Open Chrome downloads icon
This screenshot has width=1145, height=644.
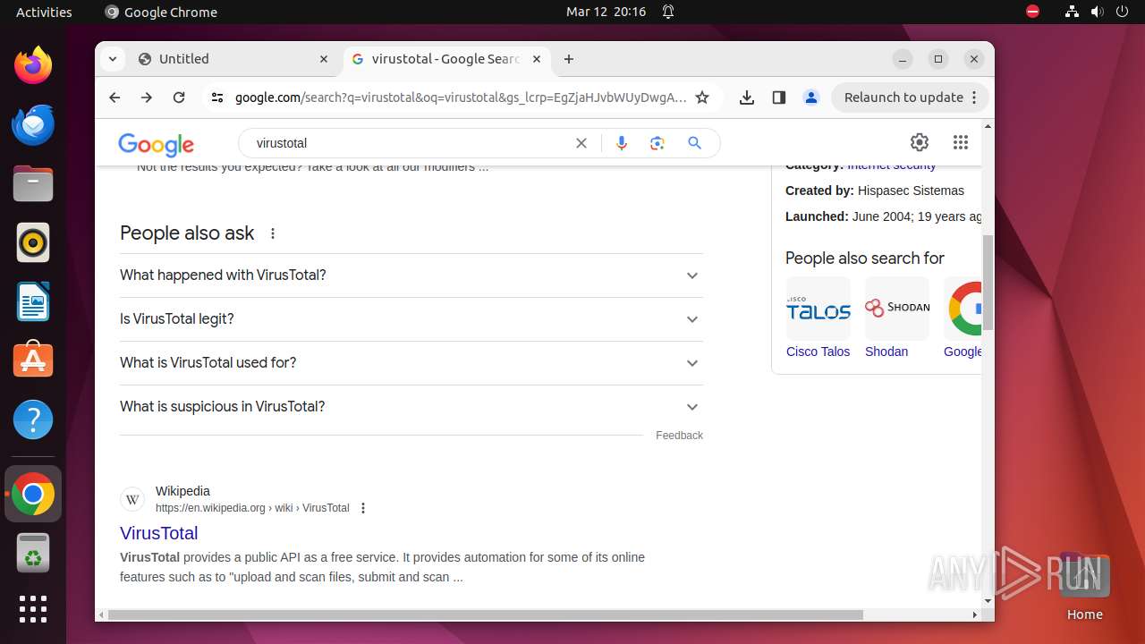747,97
